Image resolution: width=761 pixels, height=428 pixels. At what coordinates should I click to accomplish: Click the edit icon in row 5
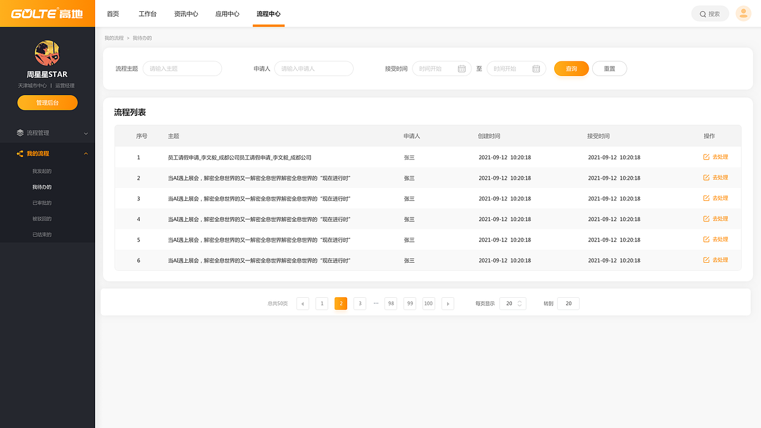coord(706,240)
